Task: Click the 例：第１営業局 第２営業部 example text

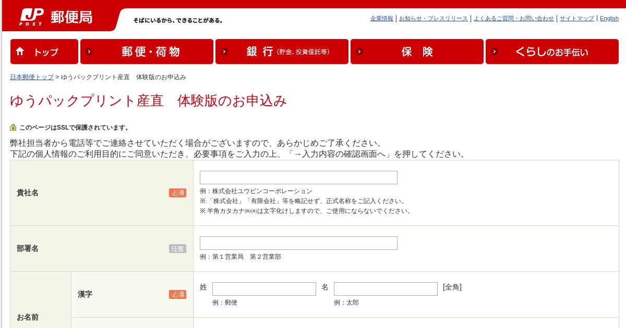Action: click(x=240, y=257)
